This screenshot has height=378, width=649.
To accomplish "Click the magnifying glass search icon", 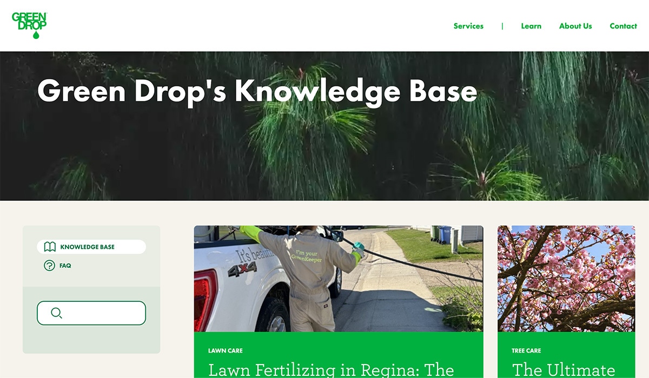I will coord(56,313).
